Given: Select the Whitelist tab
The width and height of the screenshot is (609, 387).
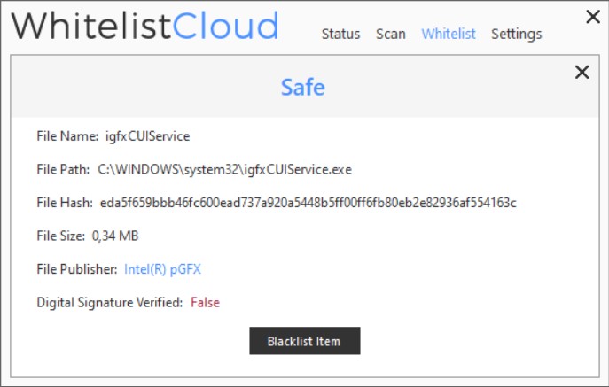Looking at the screenshot, I should (449, 35).
